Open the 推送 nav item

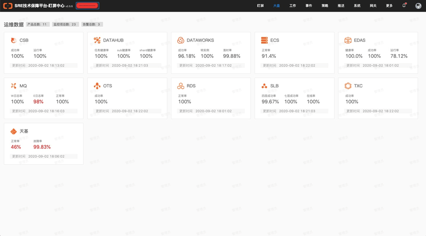pyautogui.click(x=341, y=6)
